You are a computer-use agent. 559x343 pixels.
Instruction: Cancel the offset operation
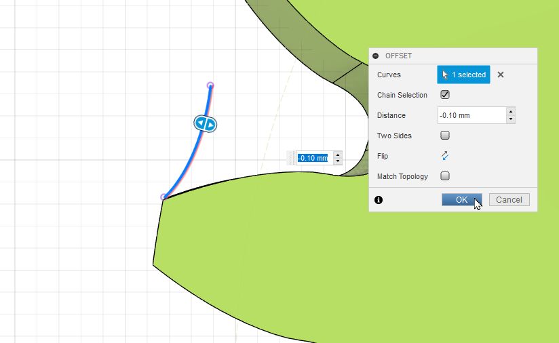[509, 199]
